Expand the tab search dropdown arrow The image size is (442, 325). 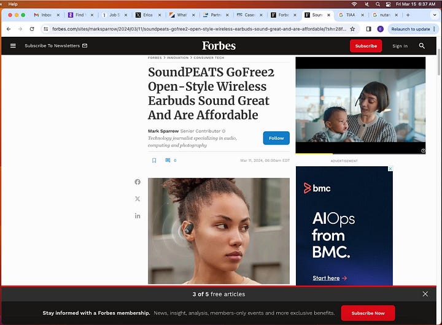(x=435, y=15)
